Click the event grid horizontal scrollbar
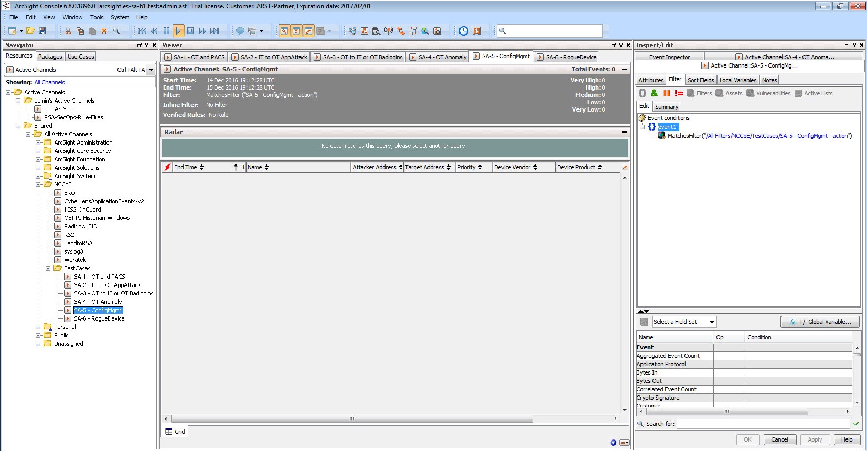The image size is (867, 451). point(352,419)
